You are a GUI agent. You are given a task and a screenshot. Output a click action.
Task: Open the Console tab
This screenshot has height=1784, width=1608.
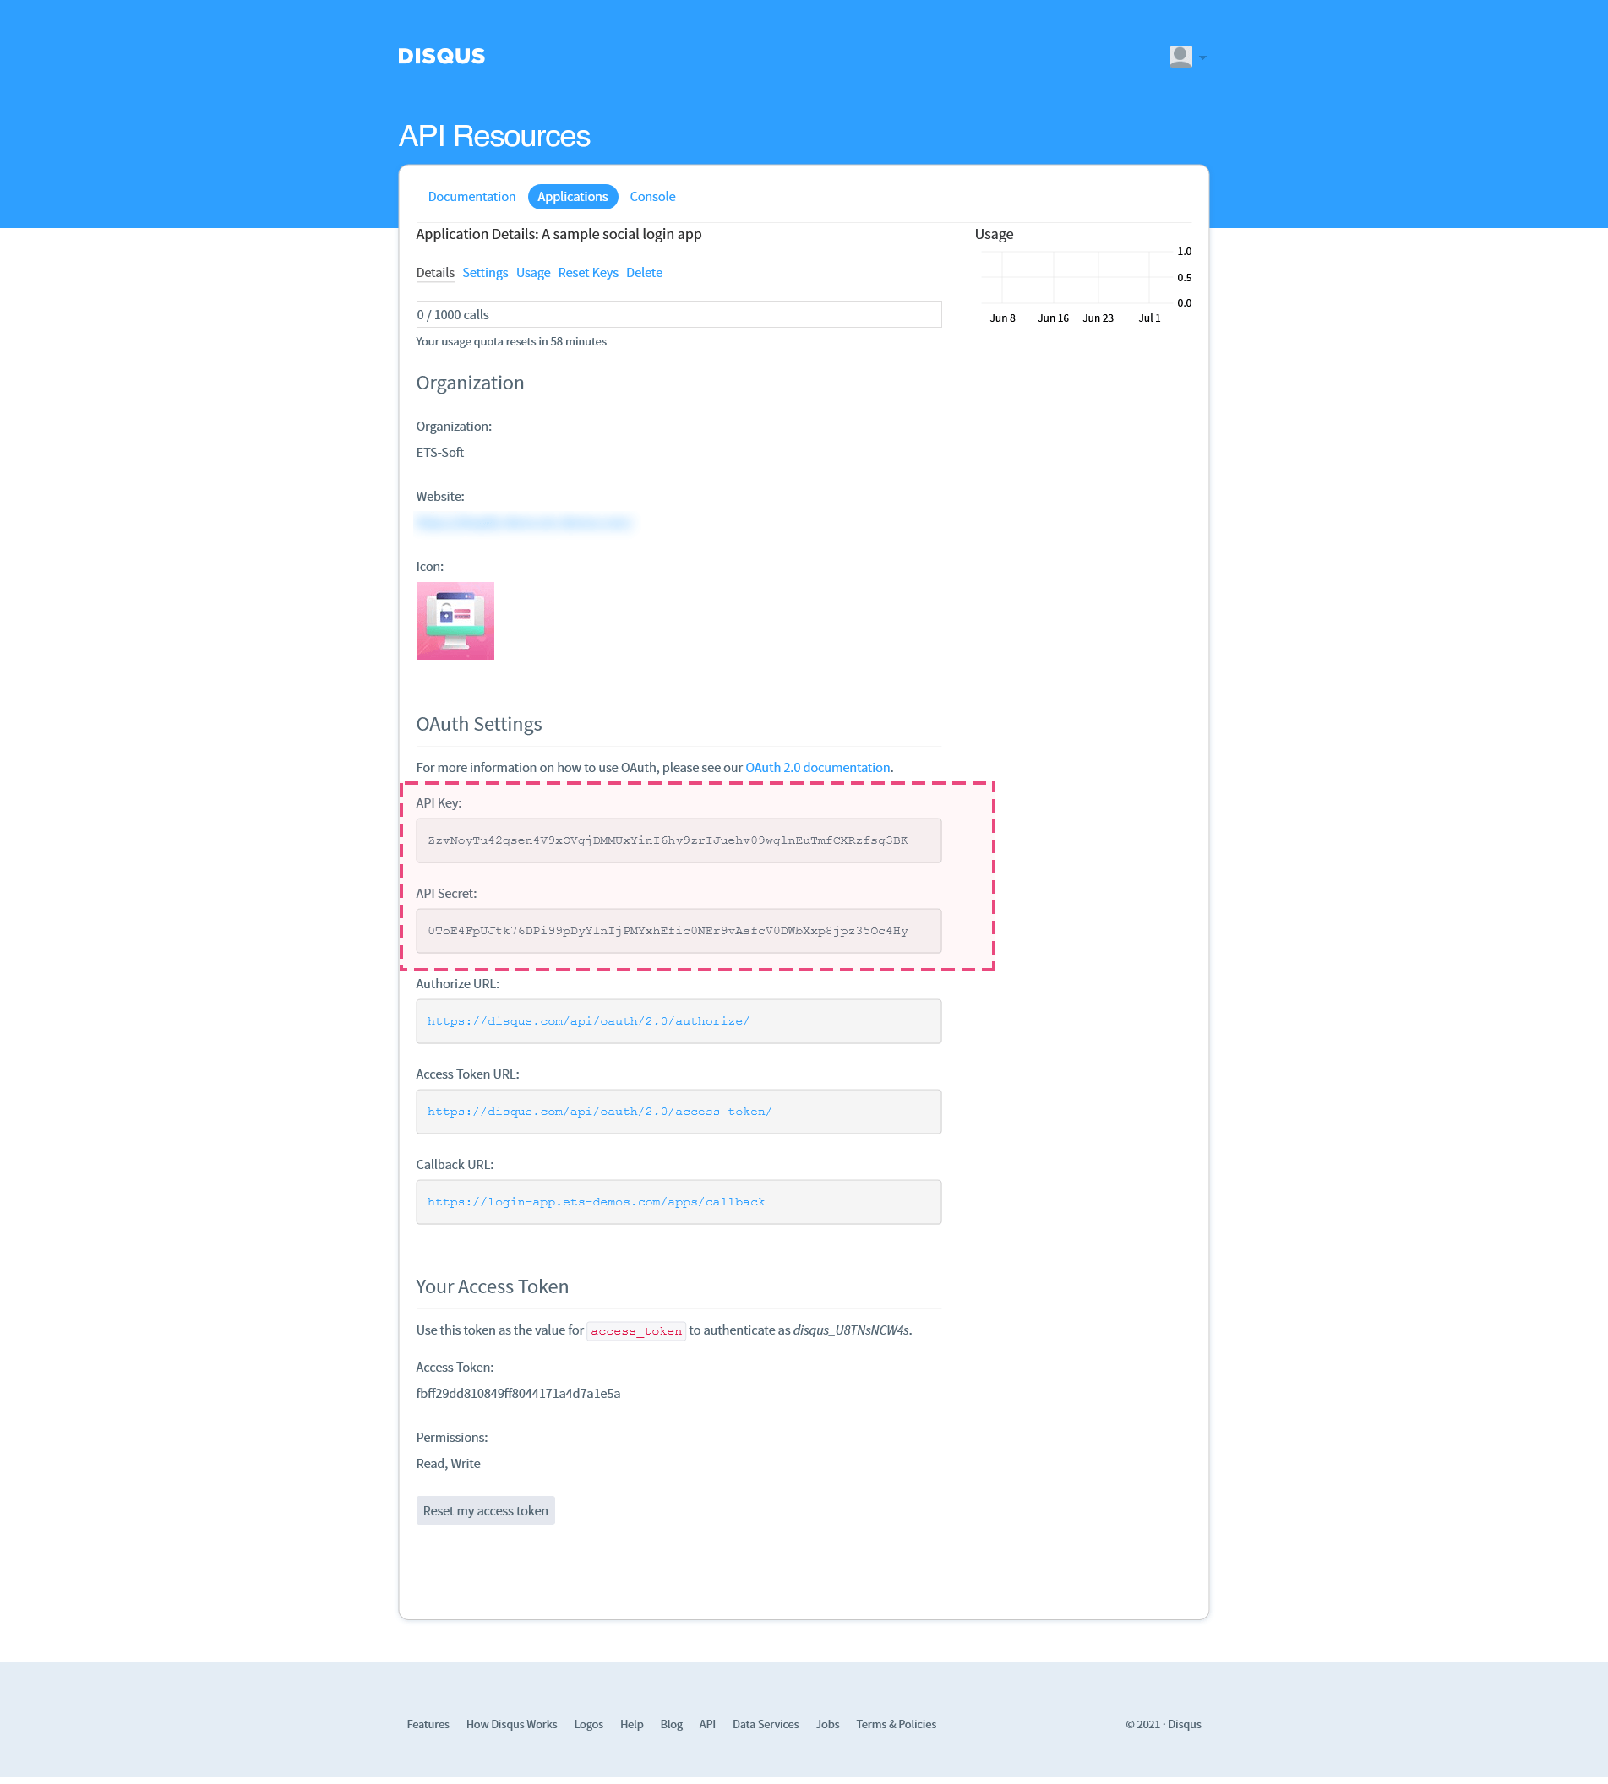point(652,196)
